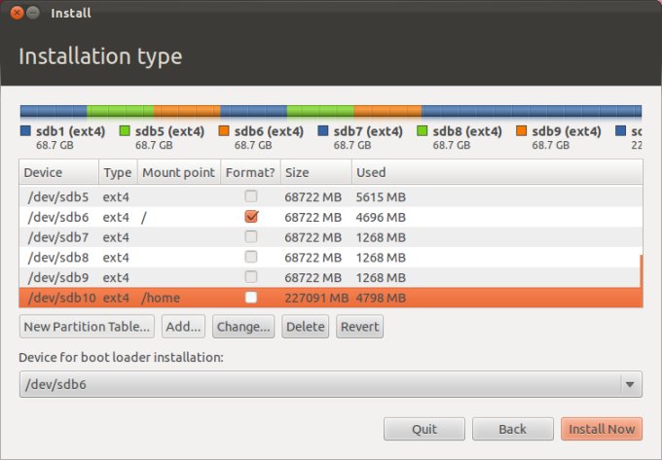Close the Install window
This screenshot has height=460, width=662.
click(17, 13)
